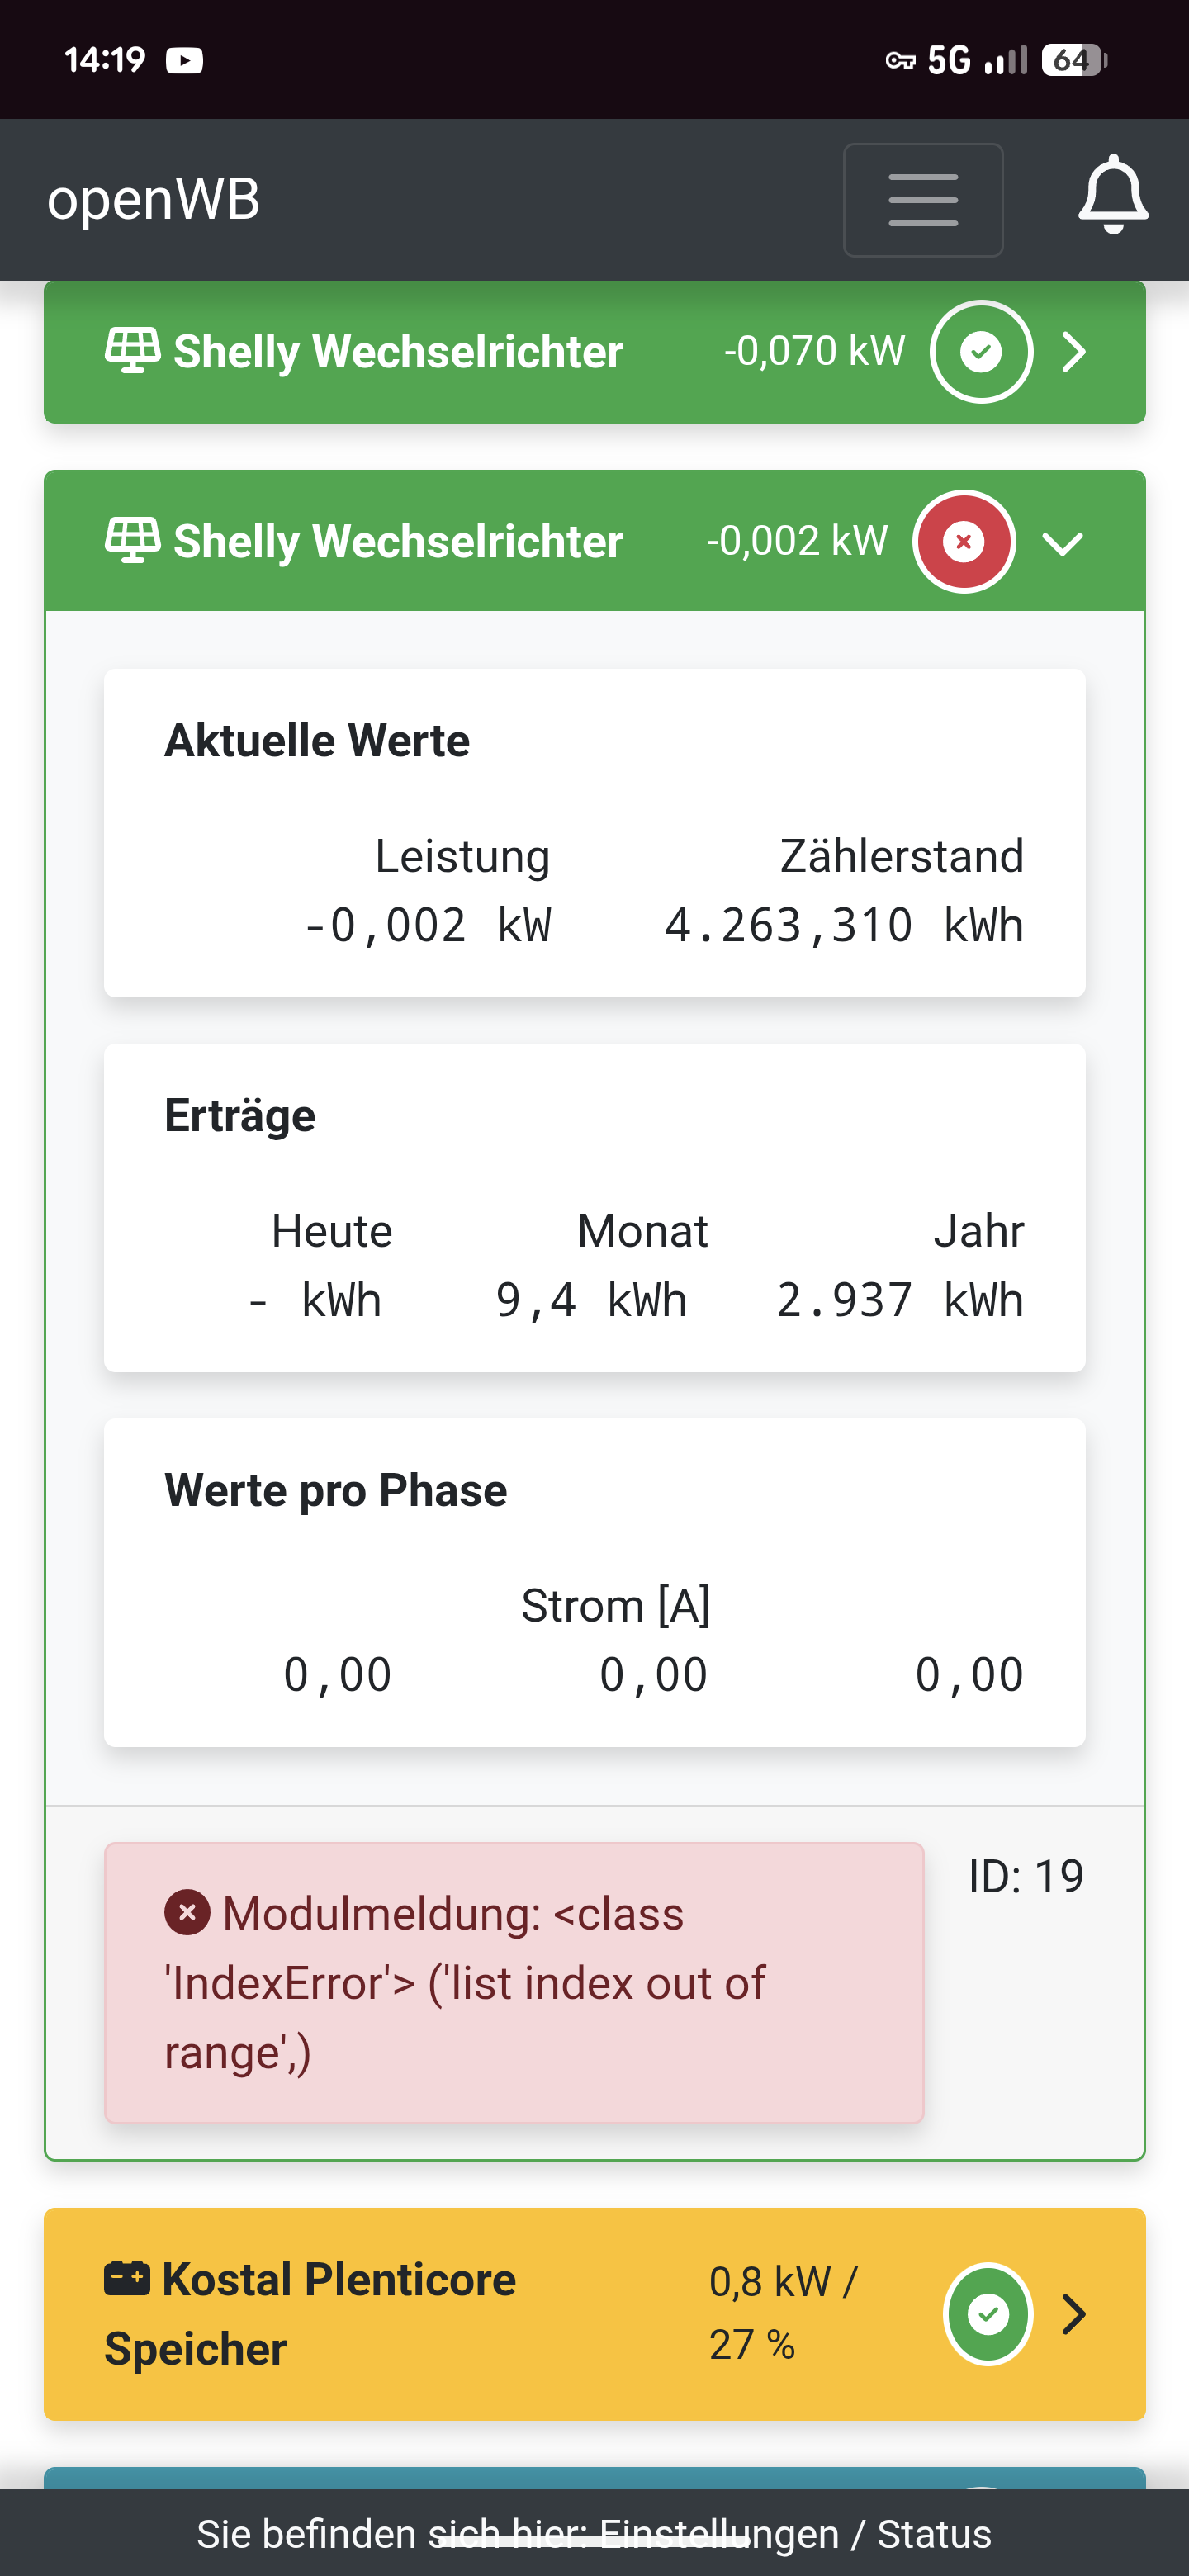Click the battery icon of Kostal Plenticore Speicher

(x=127, y=2279)
